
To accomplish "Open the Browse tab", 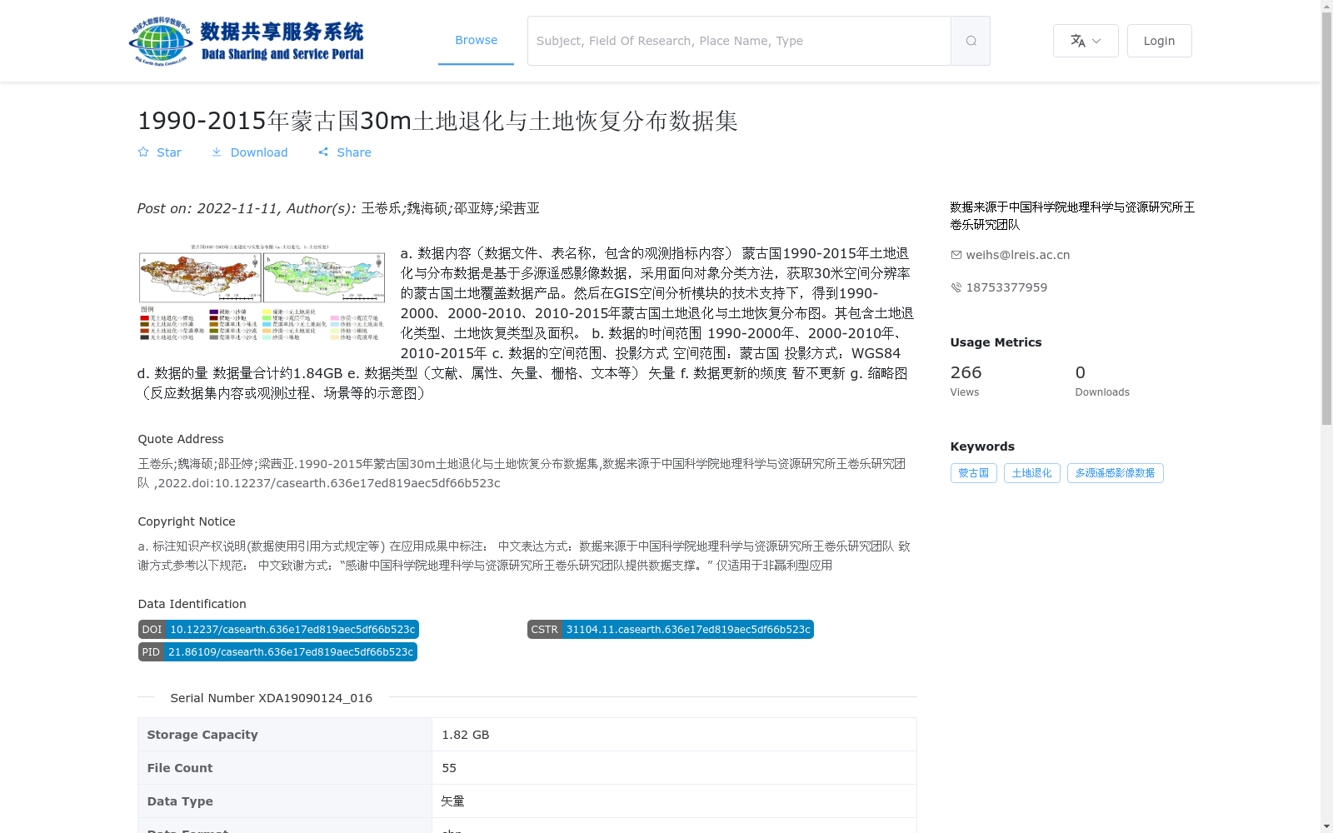I will [x=476, y=40].
